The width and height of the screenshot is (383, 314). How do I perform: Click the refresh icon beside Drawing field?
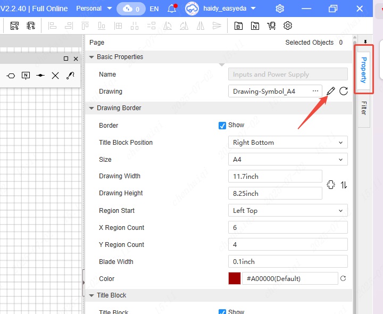coord(344,91)
